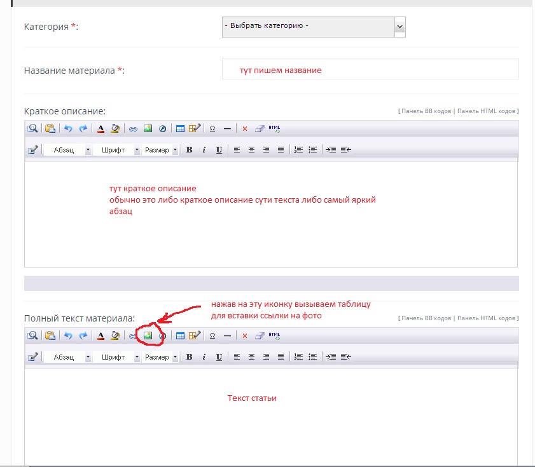This screenshot has width=535, height=467.
Task: Open the category selection dropdown
Action: click(314, 27)
